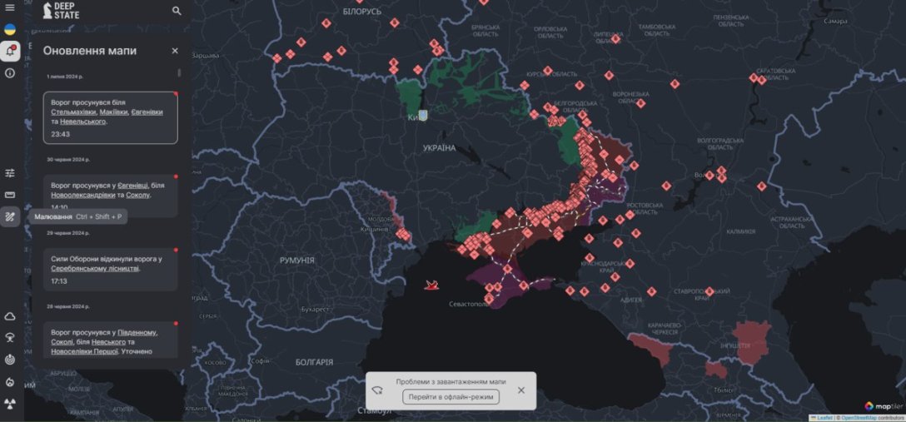906x422 pixels.
Task: Click the Новоолександрівки location link
Action: [82, 196]
